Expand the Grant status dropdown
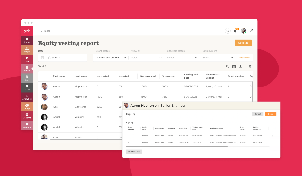Image resolution: width=302 pixels, height=176 pixels. tap(111, 58)
